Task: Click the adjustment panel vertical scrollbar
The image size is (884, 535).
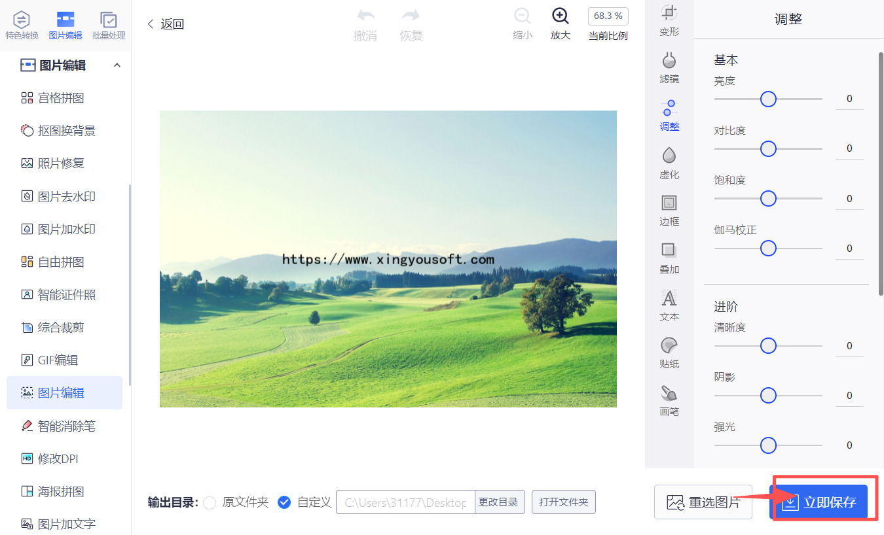Action: [x=881, y=173]
